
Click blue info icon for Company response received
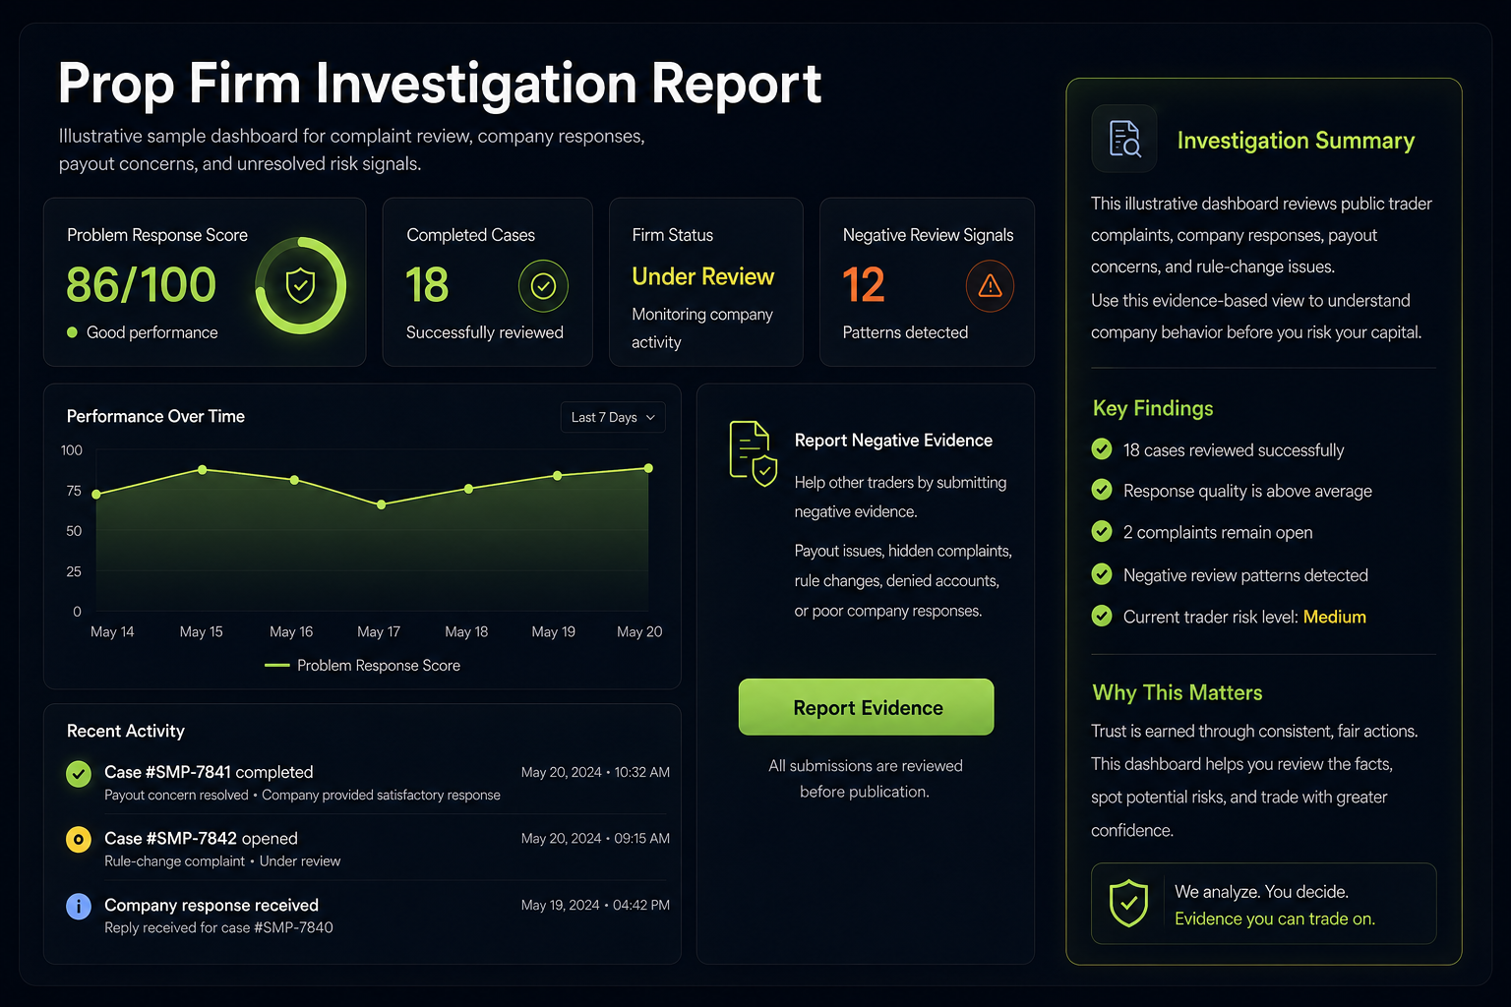tap(79, 906)
